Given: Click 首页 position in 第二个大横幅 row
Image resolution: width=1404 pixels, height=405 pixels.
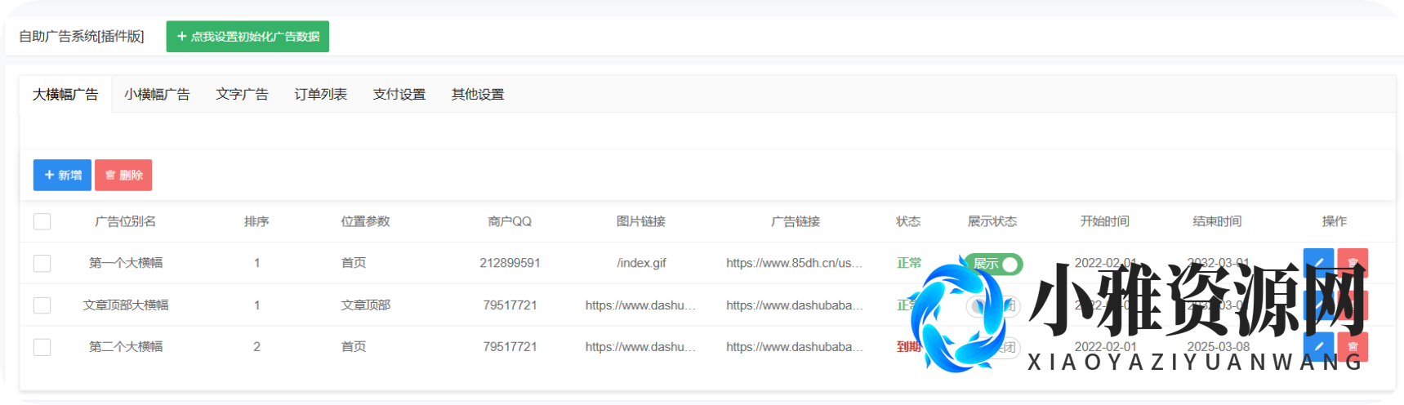Looking at the screenshot, I should point(353,347).
